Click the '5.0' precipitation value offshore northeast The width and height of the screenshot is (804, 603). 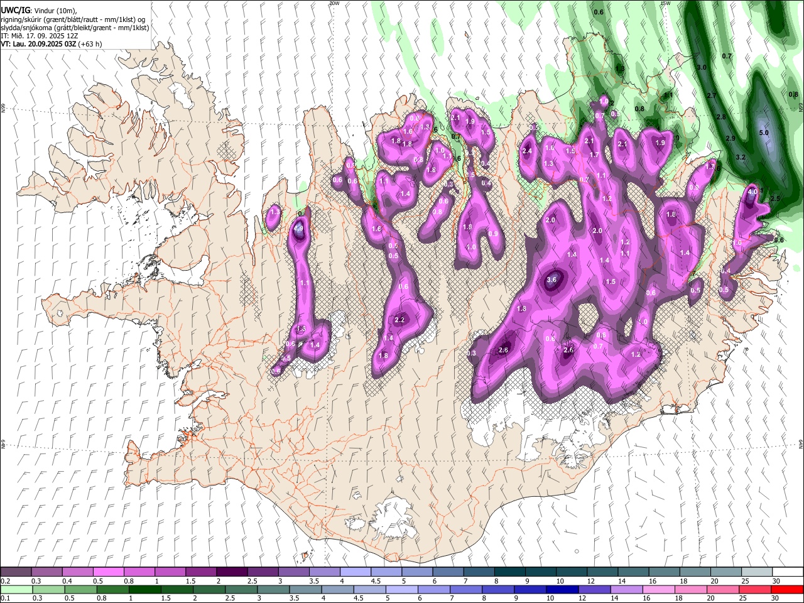click(x=764, y=133)
